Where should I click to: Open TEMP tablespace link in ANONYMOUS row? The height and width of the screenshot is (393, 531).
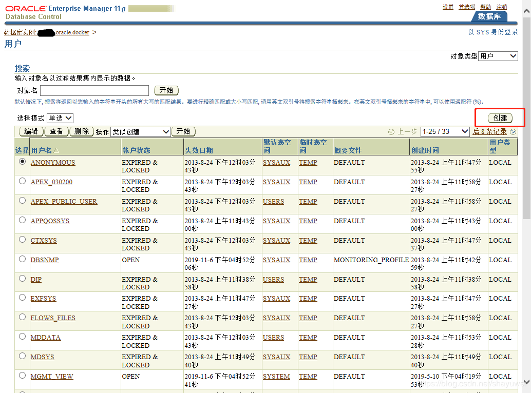(308, 162)
